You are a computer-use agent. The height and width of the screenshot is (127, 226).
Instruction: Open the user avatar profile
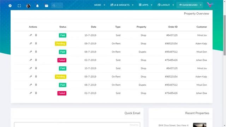(x=28, y=6)
